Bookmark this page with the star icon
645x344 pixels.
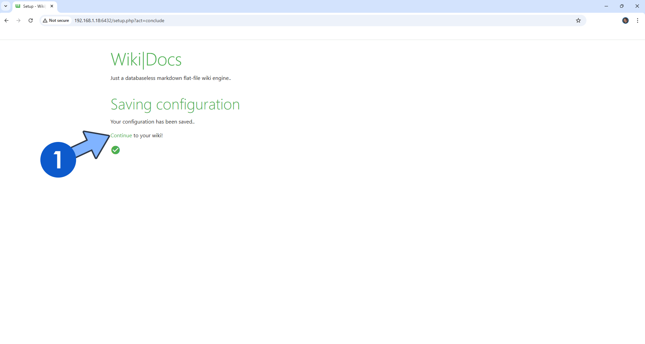click(578, 20)
